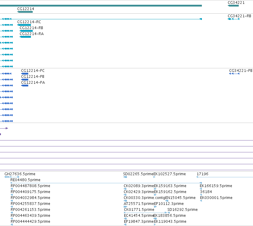
Task: Click RP004032984.5prime EST label
Action: [x=30, y=198]
